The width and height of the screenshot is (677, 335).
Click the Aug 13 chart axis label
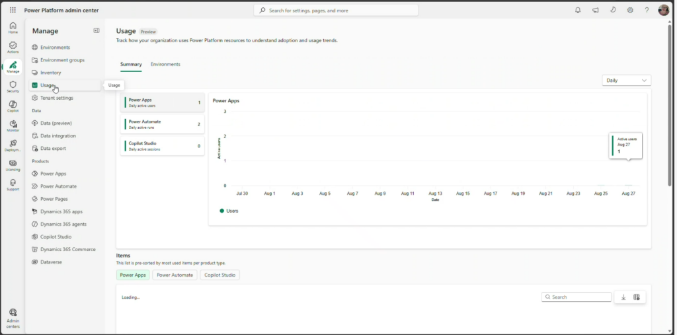[x=435, y=194]
